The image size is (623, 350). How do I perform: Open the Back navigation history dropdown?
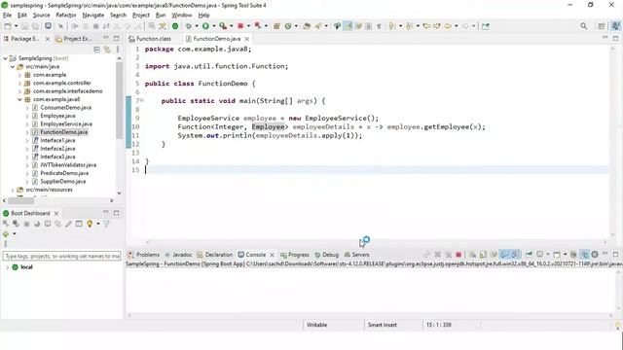point(457,26)
